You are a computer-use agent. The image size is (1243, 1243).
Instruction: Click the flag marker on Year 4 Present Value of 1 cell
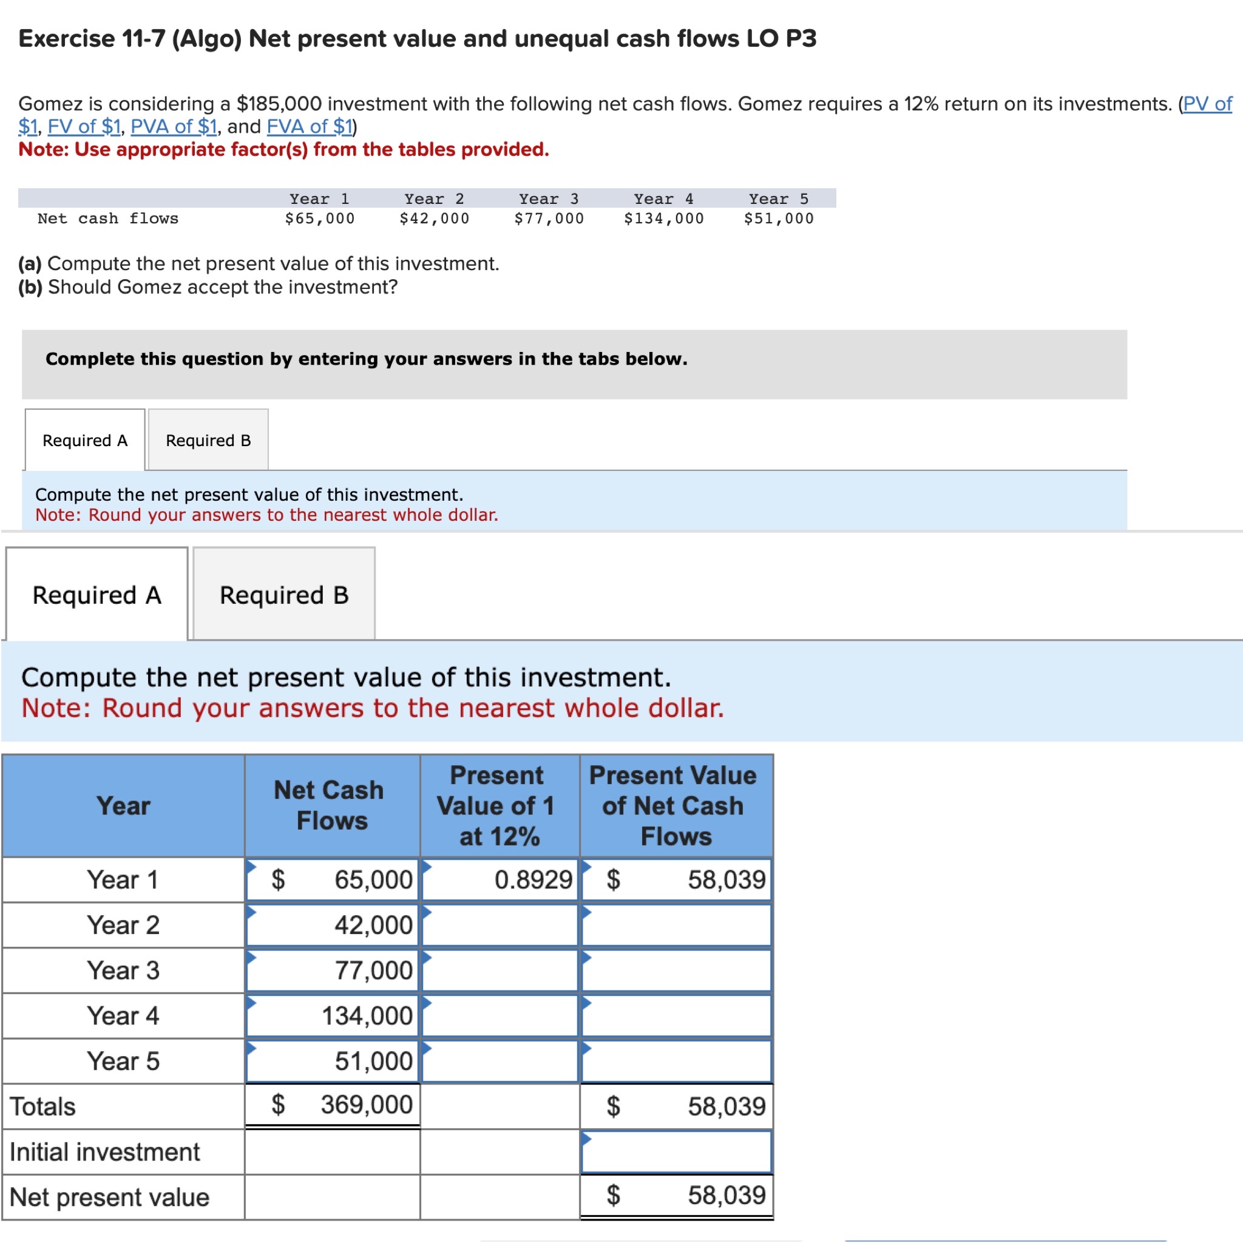[427, 1001]
